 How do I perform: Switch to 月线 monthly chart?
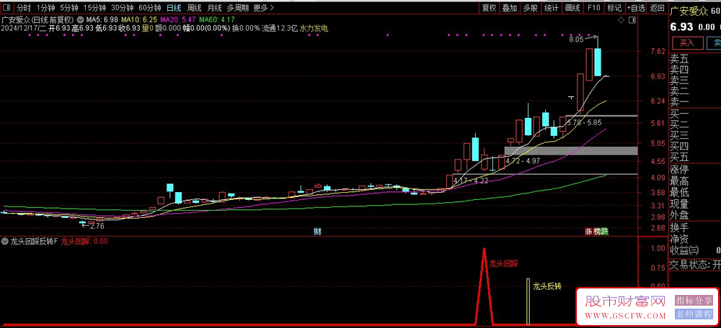click(x=214, y=8)
